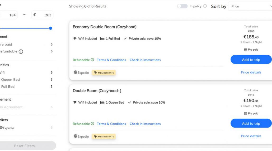Click the Expedia supplier logo in the filters sidebar
Screen dimensions: 272x151
pos(7,128)
